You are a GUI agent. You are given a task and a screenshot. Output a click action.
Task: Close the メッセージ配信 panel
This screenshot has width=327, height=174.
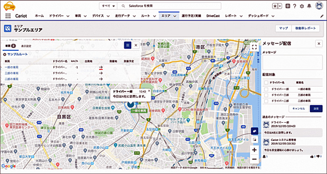pos(319,43)
